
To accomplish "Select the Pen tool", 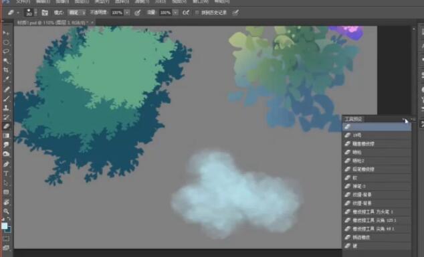I will pos(6,164).
